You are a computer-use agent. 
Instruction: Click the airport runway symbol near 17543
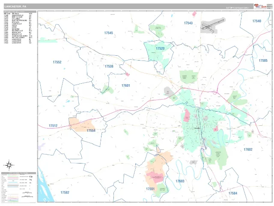212,26
